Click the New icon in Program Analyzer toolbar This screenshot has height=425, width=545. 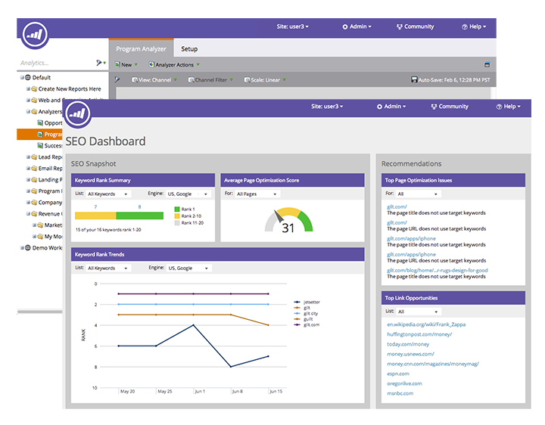click(x=117, y=64)
